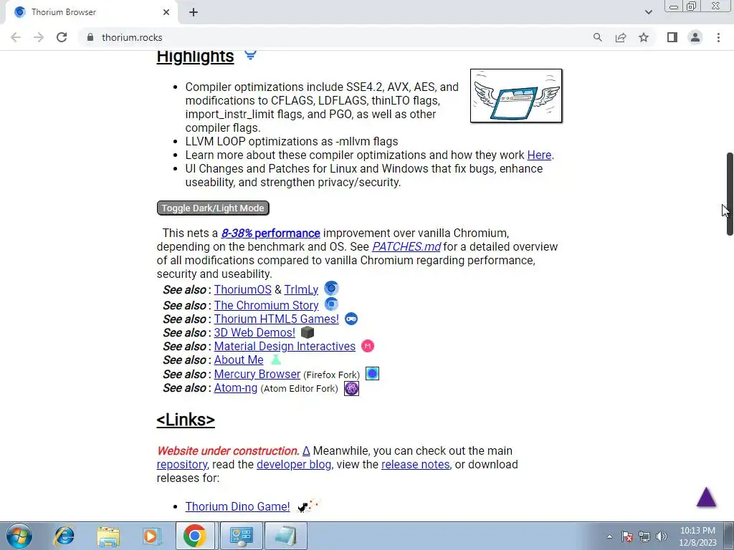
Task: Click the <Links> heading
Action: coord(186,420)
